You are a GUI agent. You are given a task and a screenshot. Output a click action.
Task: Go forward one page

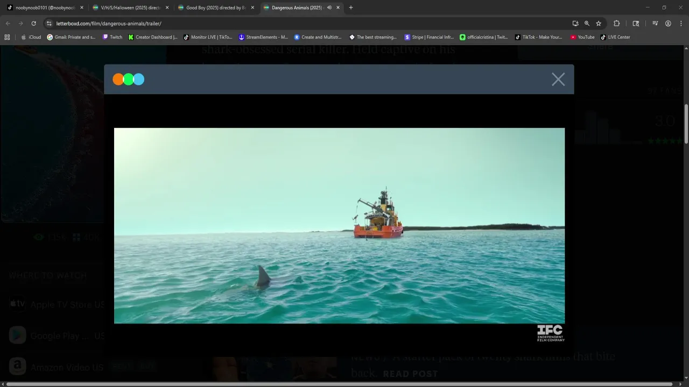click(20, 24)
